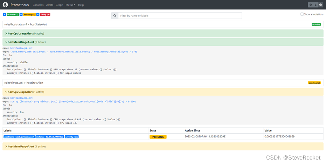Click the search magnifier icon

(115, 16)
